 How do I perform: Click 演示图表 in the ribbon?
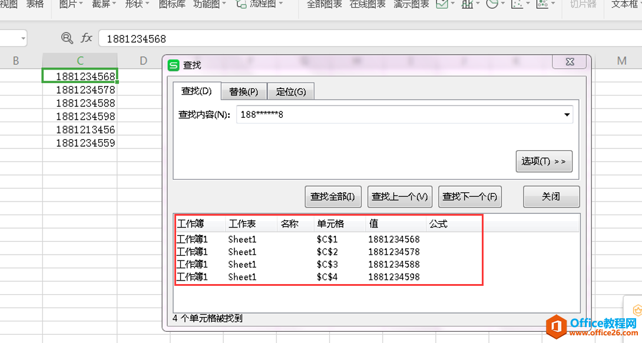pyautogui.click(x=411, y=5)
